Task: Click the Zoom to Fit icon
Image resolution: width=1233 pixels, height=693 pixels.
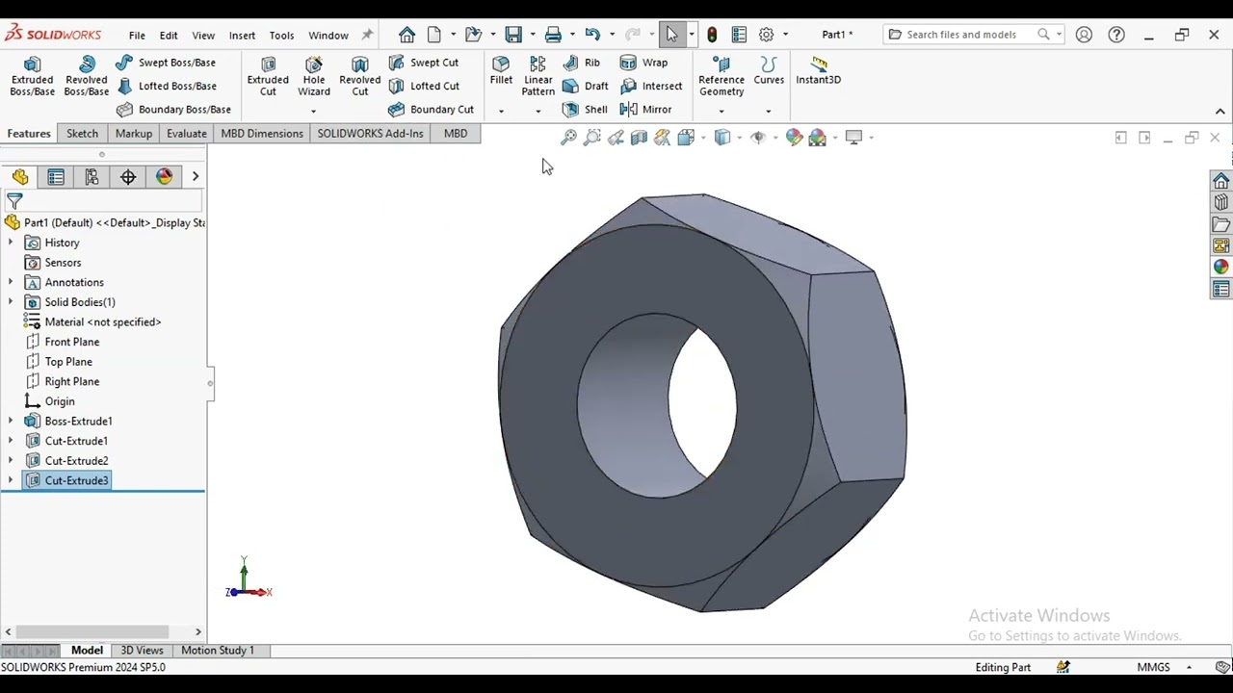Action: [x=568, y=138]
